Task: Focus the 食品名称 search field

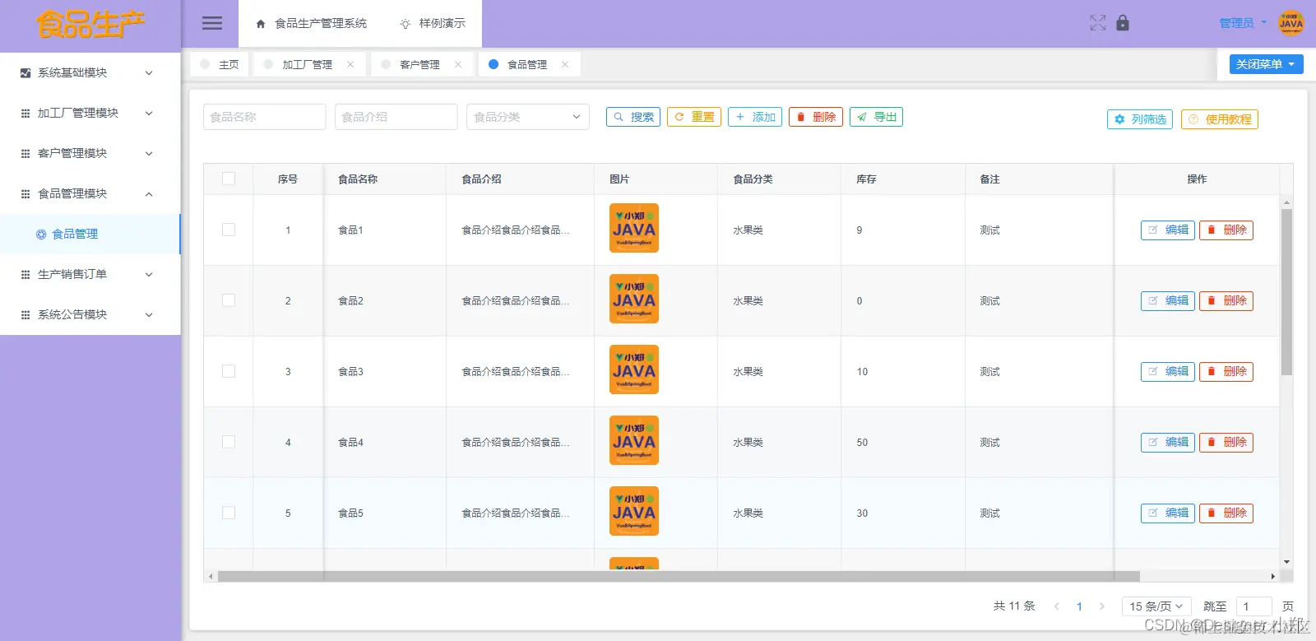Action: click(x=265, y=117)
